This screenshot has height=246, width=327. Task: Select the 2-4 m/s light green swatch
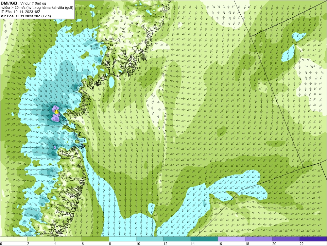pyautogui.click(x=41, y=239)
